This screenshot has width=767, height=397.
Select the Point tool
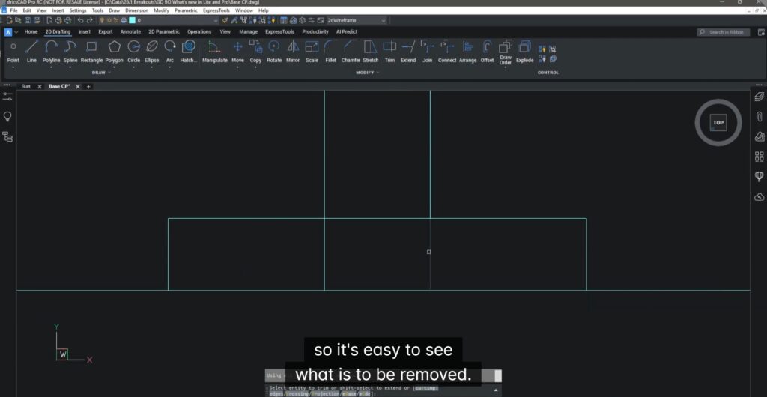click(13, 52)
